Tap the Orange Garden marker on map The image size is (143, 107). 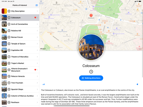51,15
